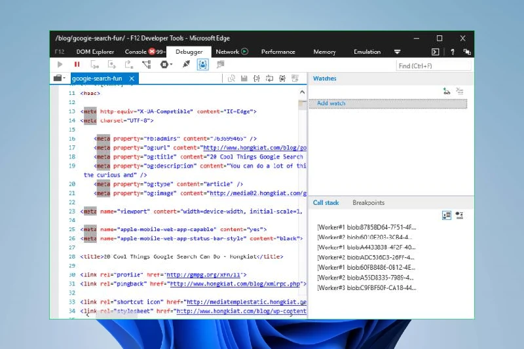Click the Add watch entry row
The height and width of the screenshot is (349, 524).
pos(388,103)
